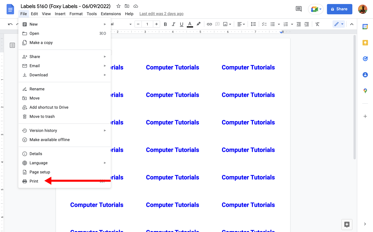
Task: Show the document outline icon
Action: coord(12,45)
